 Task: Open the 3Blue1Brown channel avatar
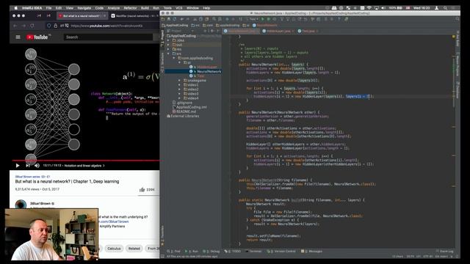pyautogui.click(x=21, y=205)
